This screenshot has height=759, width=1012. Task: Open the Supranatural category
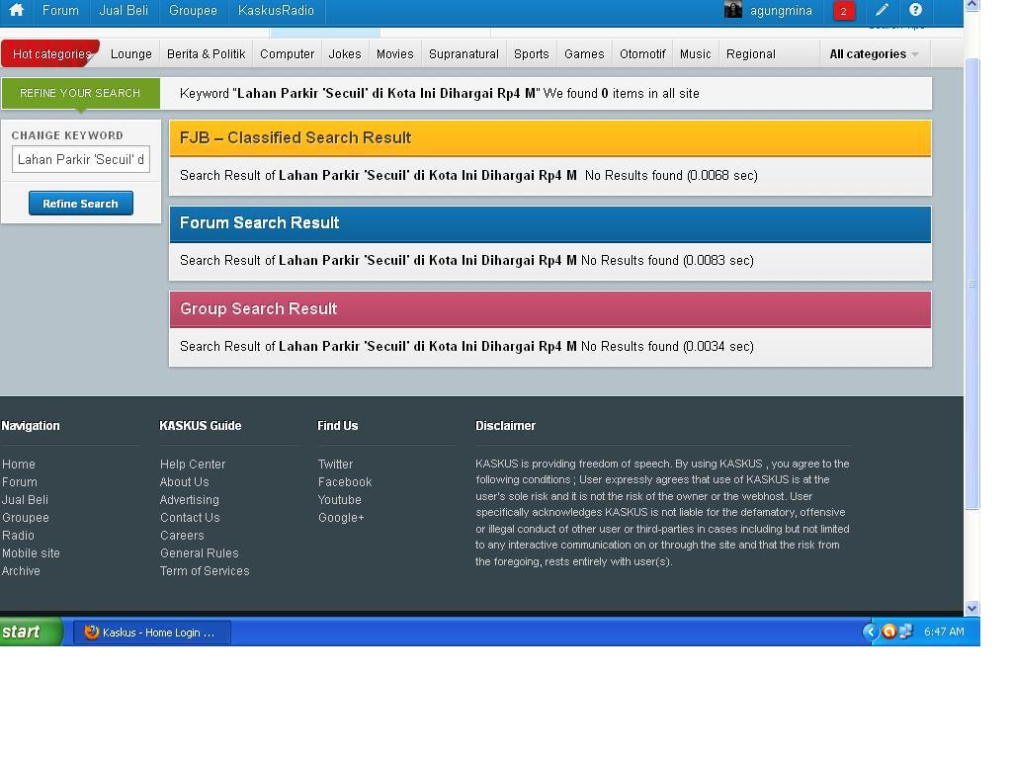464,54
